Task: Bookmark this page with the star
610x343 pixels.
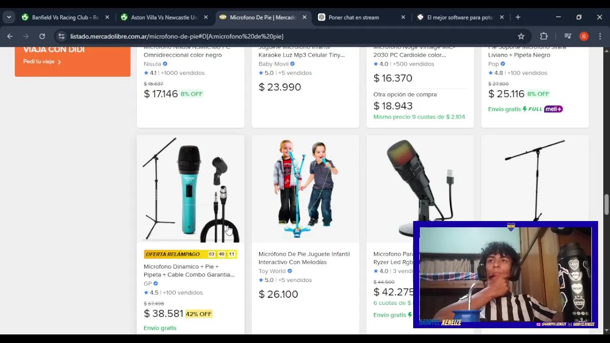Action: coord(521,36)
